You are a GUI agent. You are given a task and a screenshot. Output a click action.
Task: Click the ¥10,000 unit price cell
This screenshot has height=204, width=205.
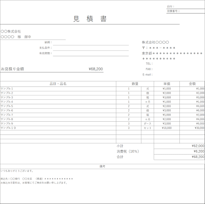click(x=167, y=128)
